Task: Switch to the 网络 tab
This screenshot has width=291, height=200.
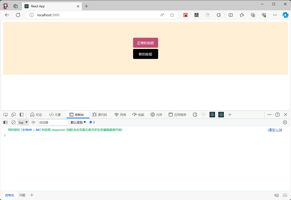Action: coord(120,115)
